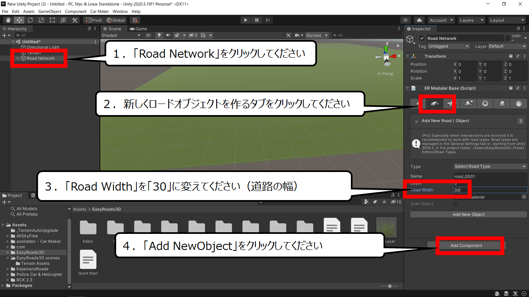Open the GameObject menu
The image size is (529, 297).
50,12
